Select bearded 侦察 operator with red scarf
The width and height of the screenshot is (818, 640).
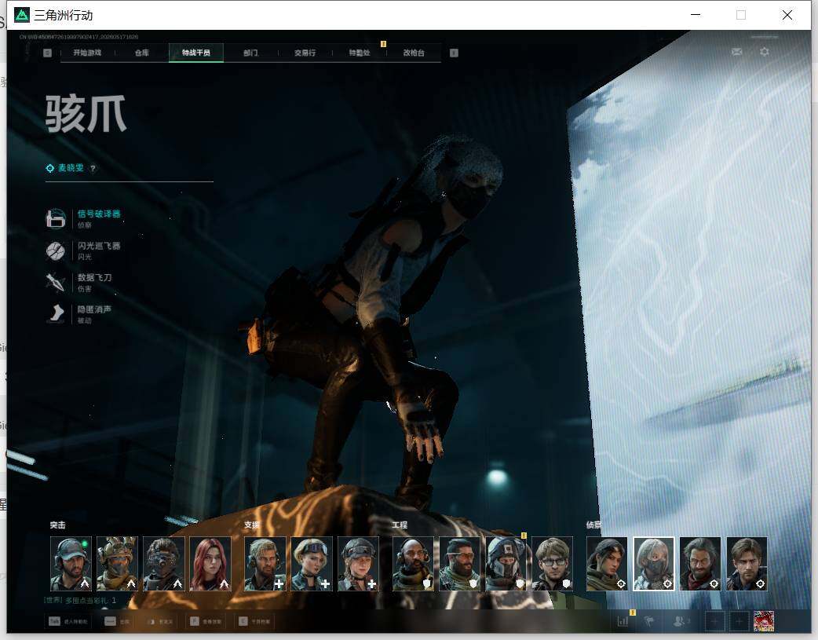(700, 564)
